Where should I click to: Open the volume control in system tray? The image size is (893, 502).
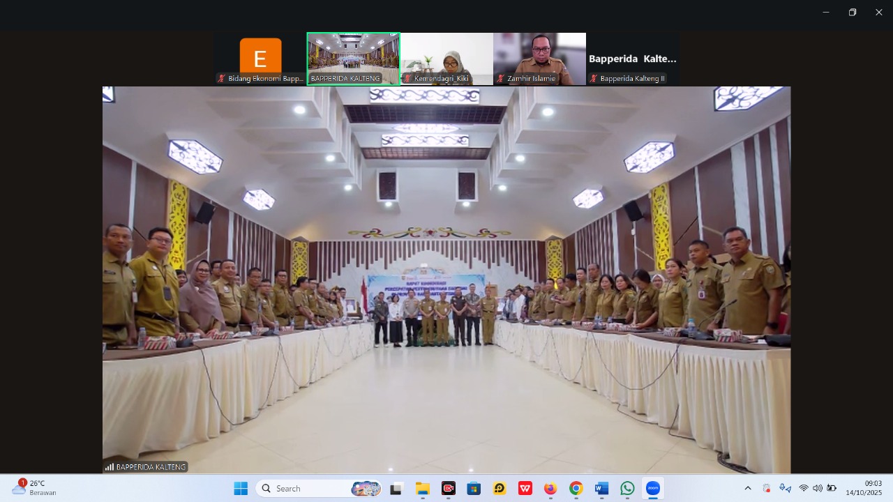pos(818,489)
